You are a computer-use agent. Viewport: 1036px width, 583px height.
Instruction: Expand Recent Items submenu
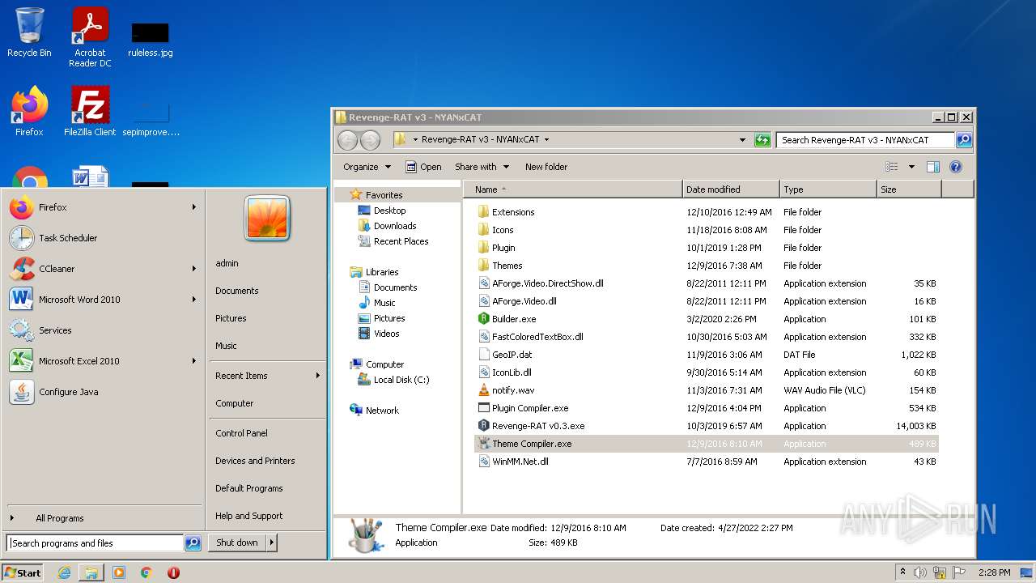tap(267, 376)
